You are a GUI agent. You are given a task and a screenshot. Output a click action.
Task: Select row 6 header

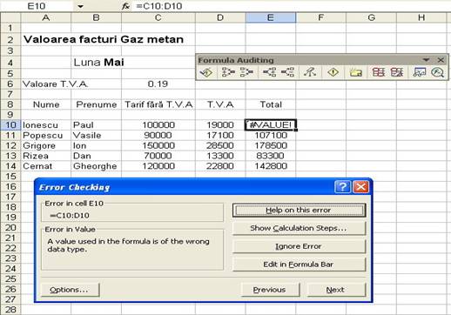tap(10, 84)
